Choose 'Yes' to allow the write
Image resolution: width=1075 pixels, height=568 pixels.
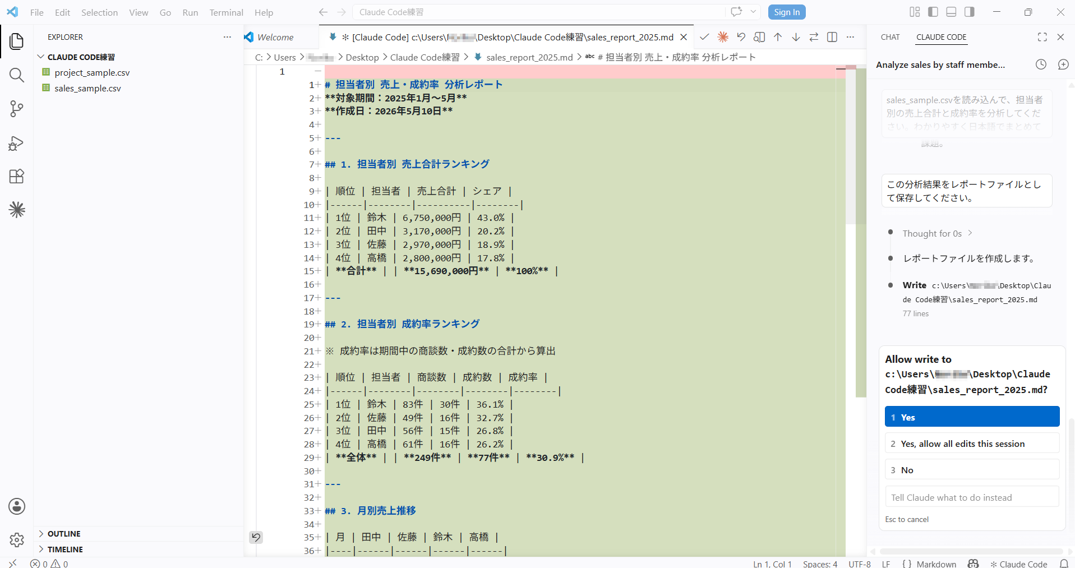[972, 417]
